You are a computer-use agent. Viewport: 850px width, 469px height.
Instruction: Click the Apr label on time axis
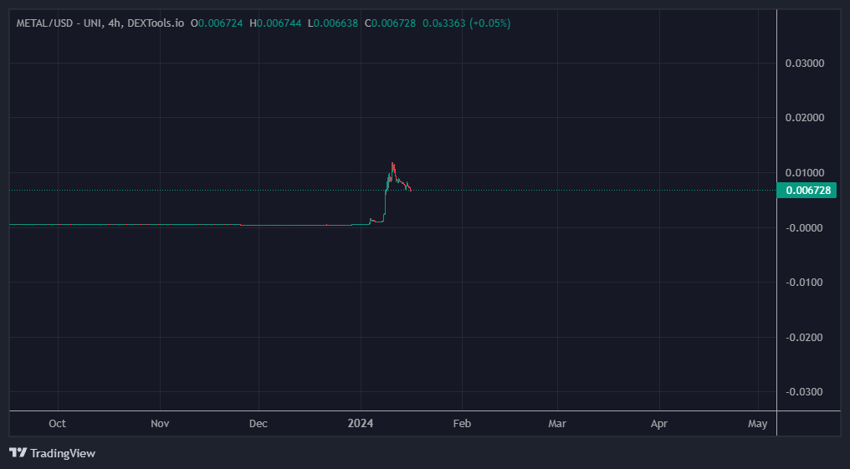(659, 424)
